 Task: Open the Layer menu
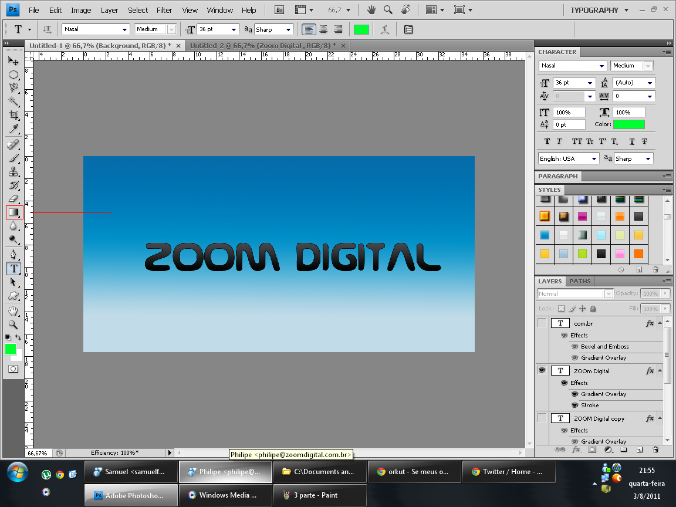coord(110,10)
